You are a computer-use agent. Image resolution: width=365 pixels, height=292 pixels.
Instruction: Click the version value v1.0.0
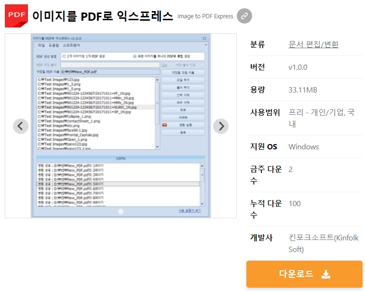click(297, 67)
